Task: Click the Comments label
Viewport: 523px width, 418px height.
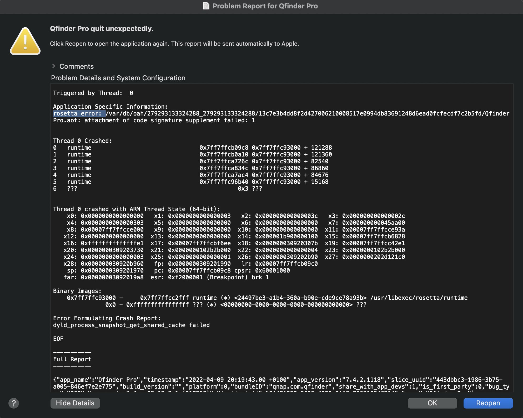Action: (76, 66)
